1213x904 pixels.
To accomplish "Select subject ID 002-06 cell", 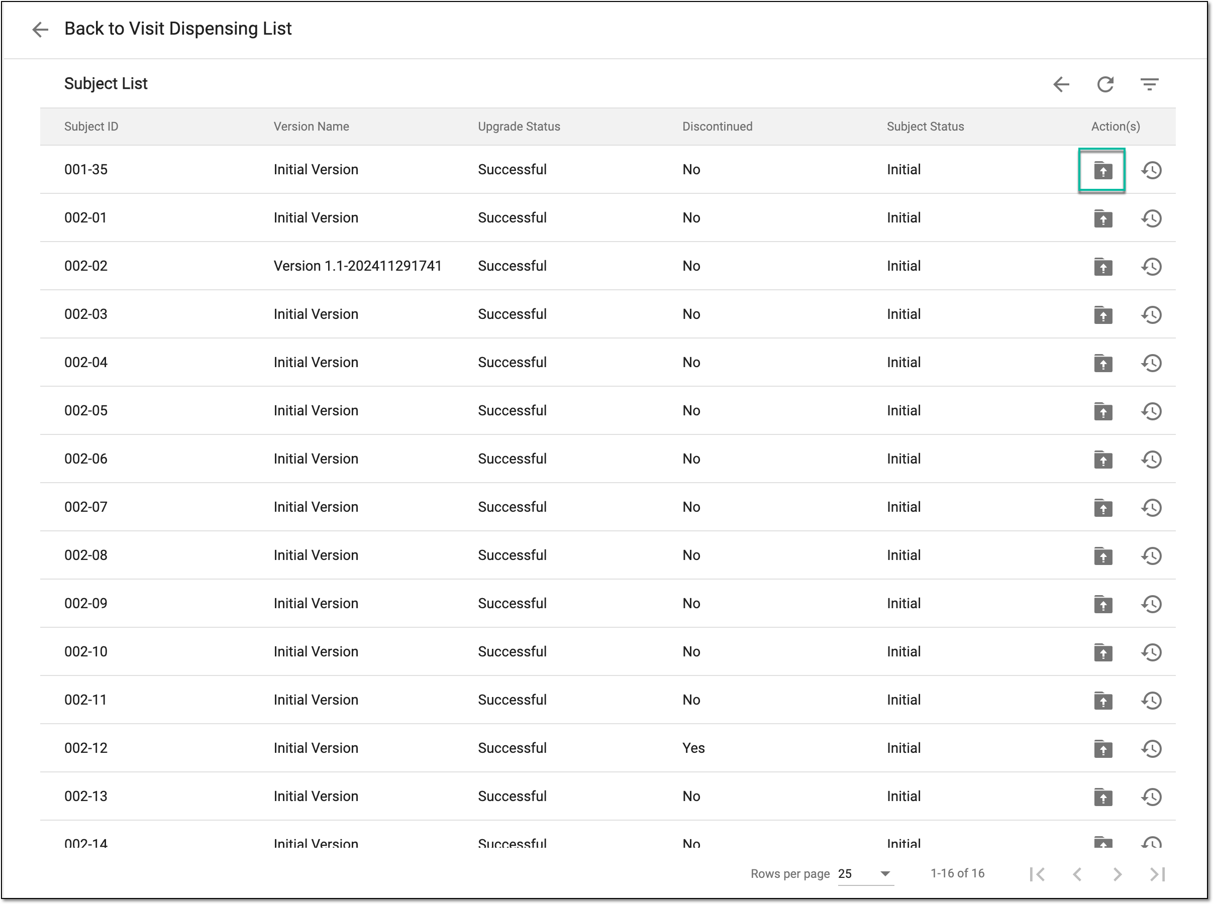I will point(85,459).
